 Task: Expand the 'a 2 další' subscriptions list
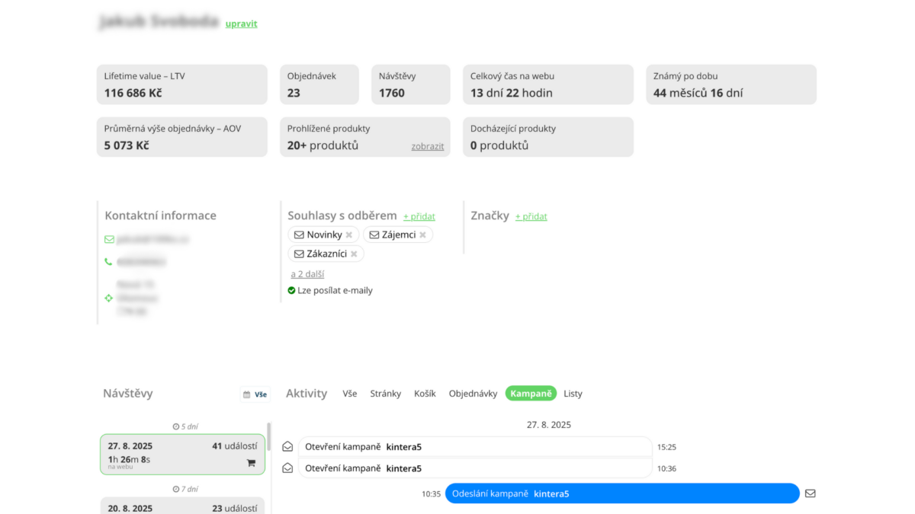pyautogui.click(x=307, y=273)
